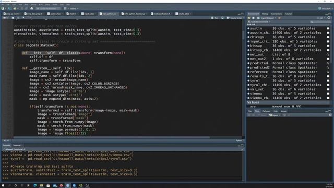Click the clear console broom icon
334x188 pixels.
click(x=242, y=149)
